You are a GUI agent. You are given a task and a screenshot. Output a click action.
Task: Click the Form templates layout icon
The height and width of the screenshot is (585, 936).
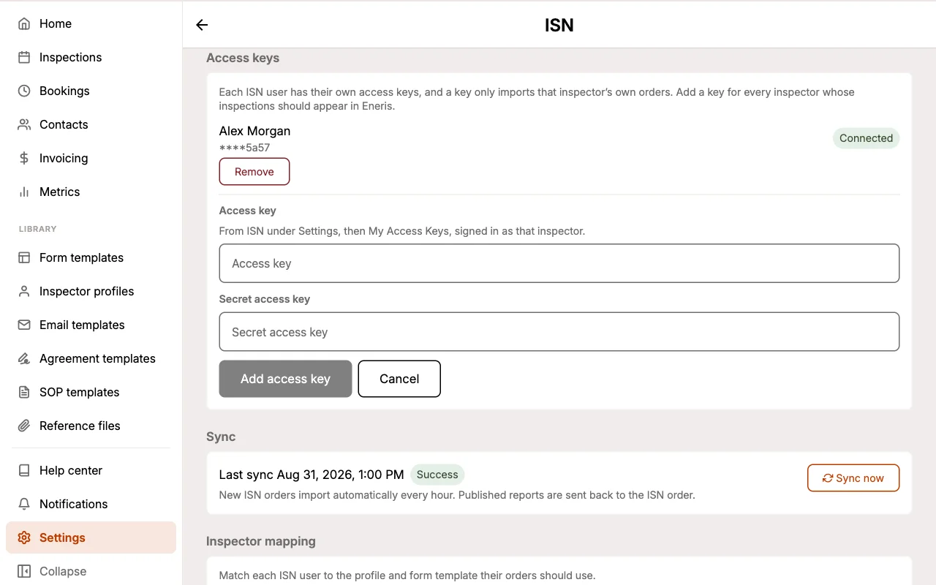point(24,257)
